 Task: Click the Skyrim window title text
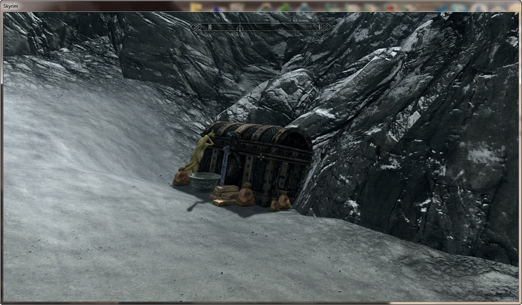click(x=10, y=6)
